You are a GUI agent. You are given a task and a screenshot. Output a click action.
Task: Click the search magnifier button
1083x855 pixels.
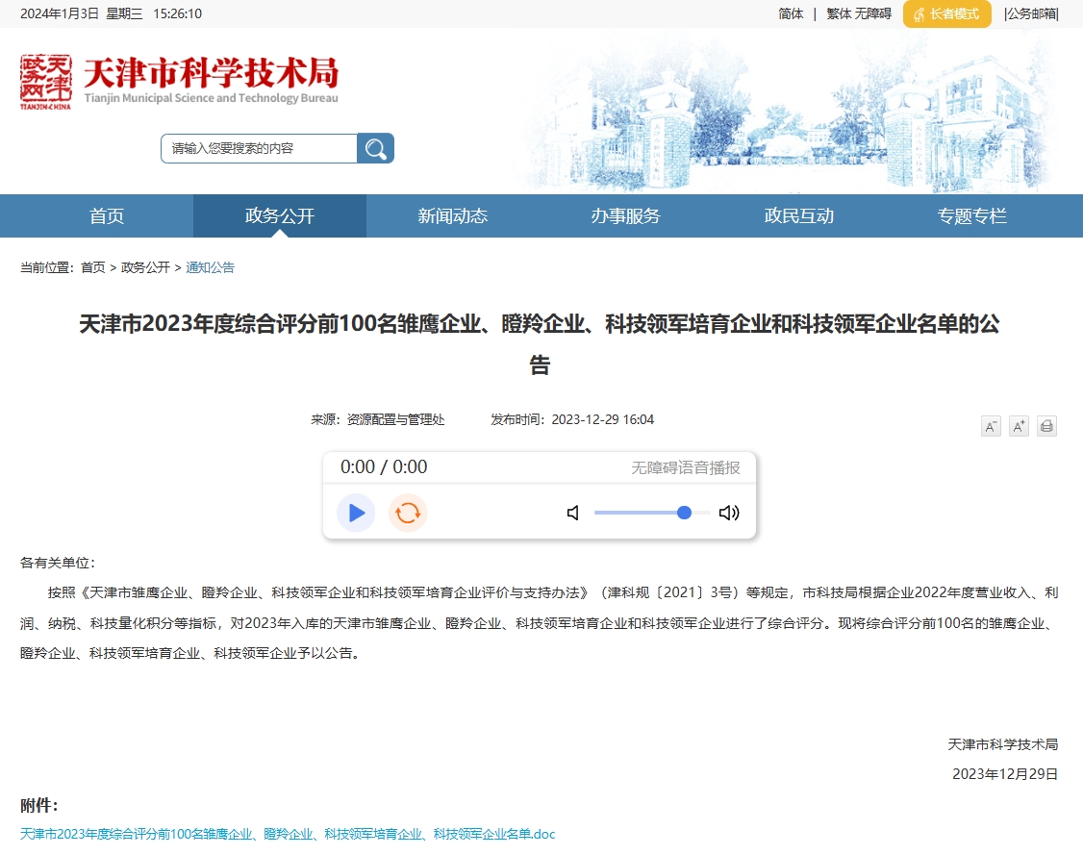pos(375,148)
